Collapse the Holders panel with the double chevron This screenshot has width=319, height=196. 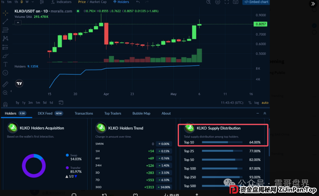(x=264, y=113)
